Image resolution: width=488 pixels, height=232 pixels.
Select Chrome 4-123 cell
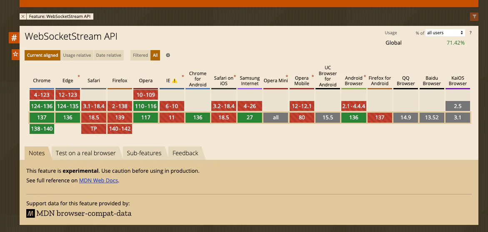click(42, 94)
